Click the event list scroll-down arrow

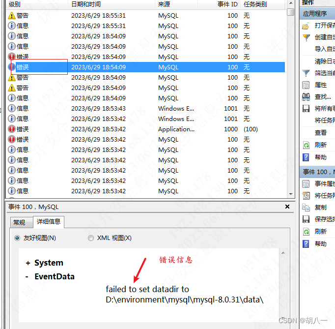[x=291, y=194]
